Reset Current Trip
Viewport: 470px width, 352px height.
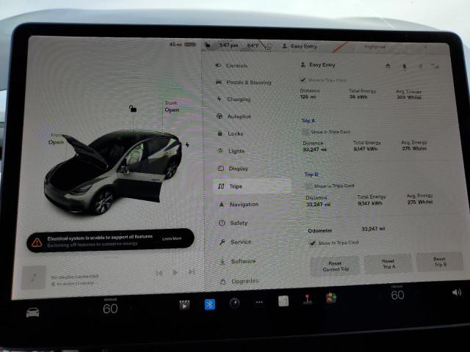[335, 265]
